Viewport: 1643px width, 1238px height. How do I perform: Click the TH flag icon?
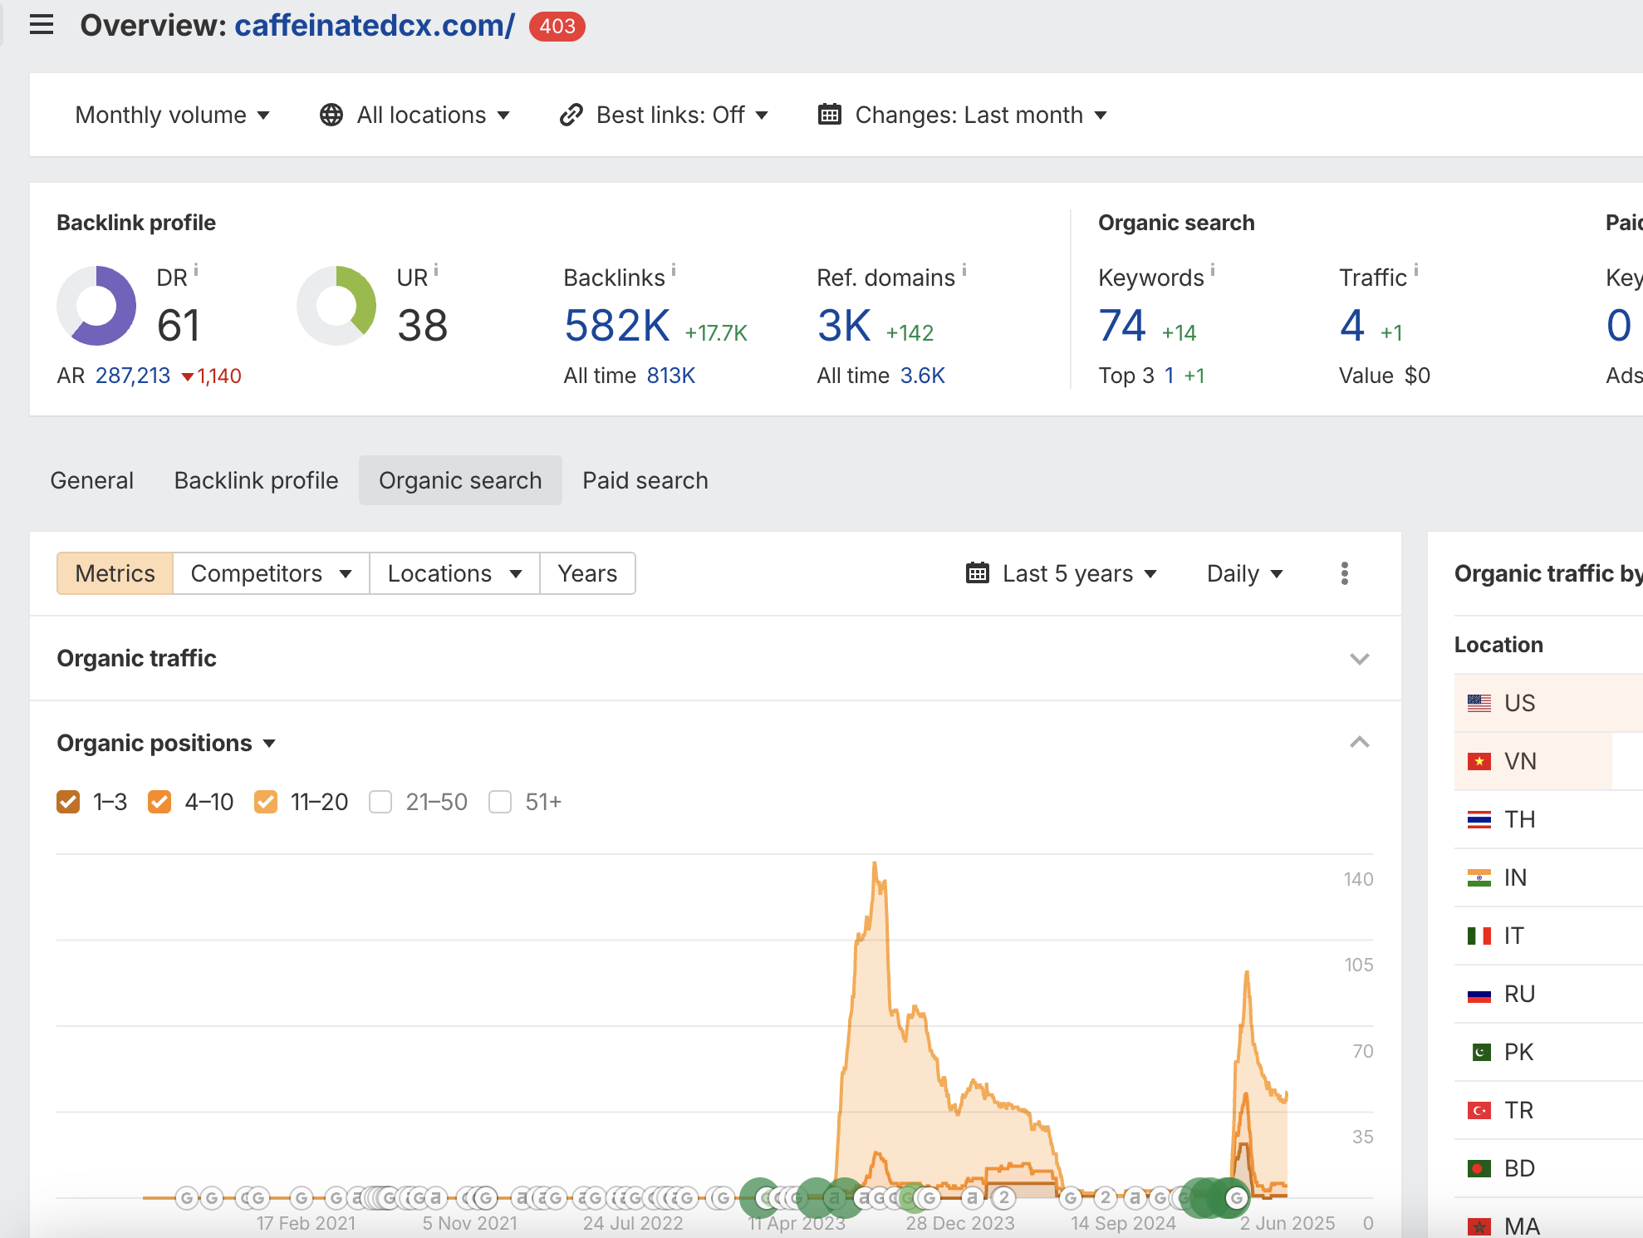point(1479,819)
